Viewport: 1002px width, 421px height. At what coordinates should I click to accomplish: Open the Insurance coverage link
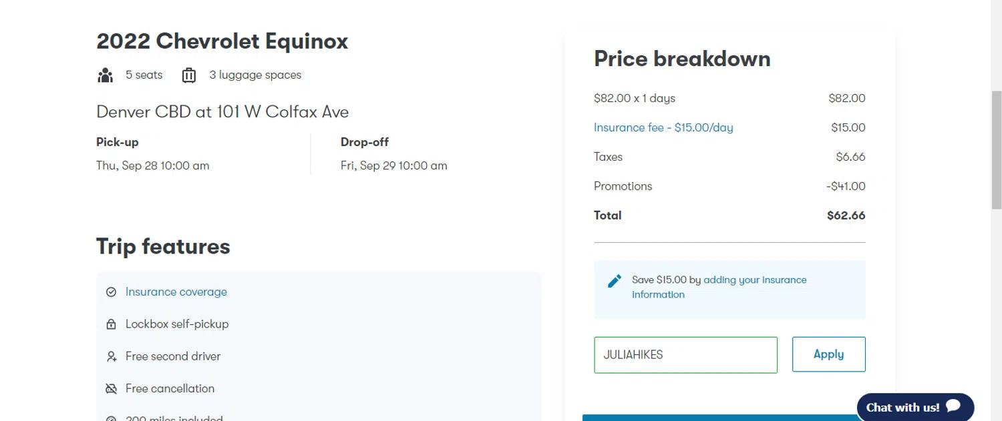(176, 292)
